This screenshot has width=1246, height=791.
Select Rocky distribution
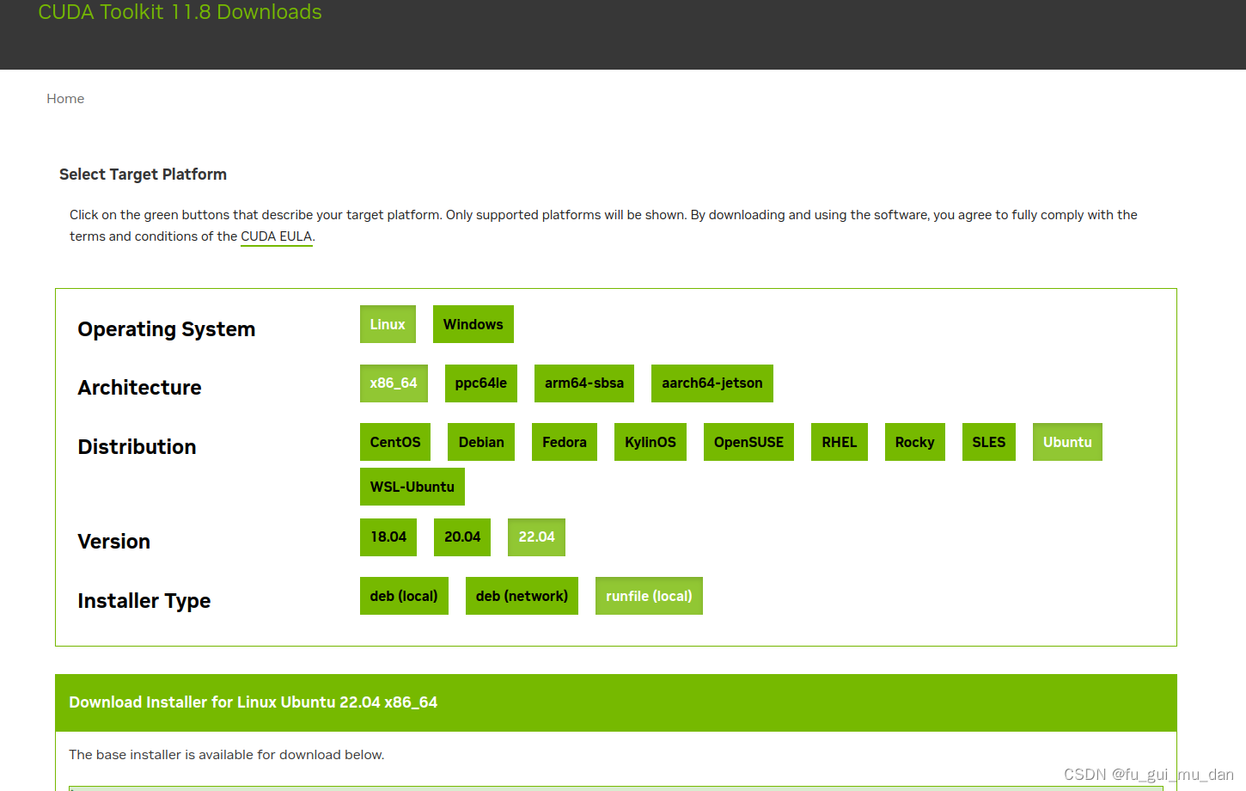[x=915, y=442]
